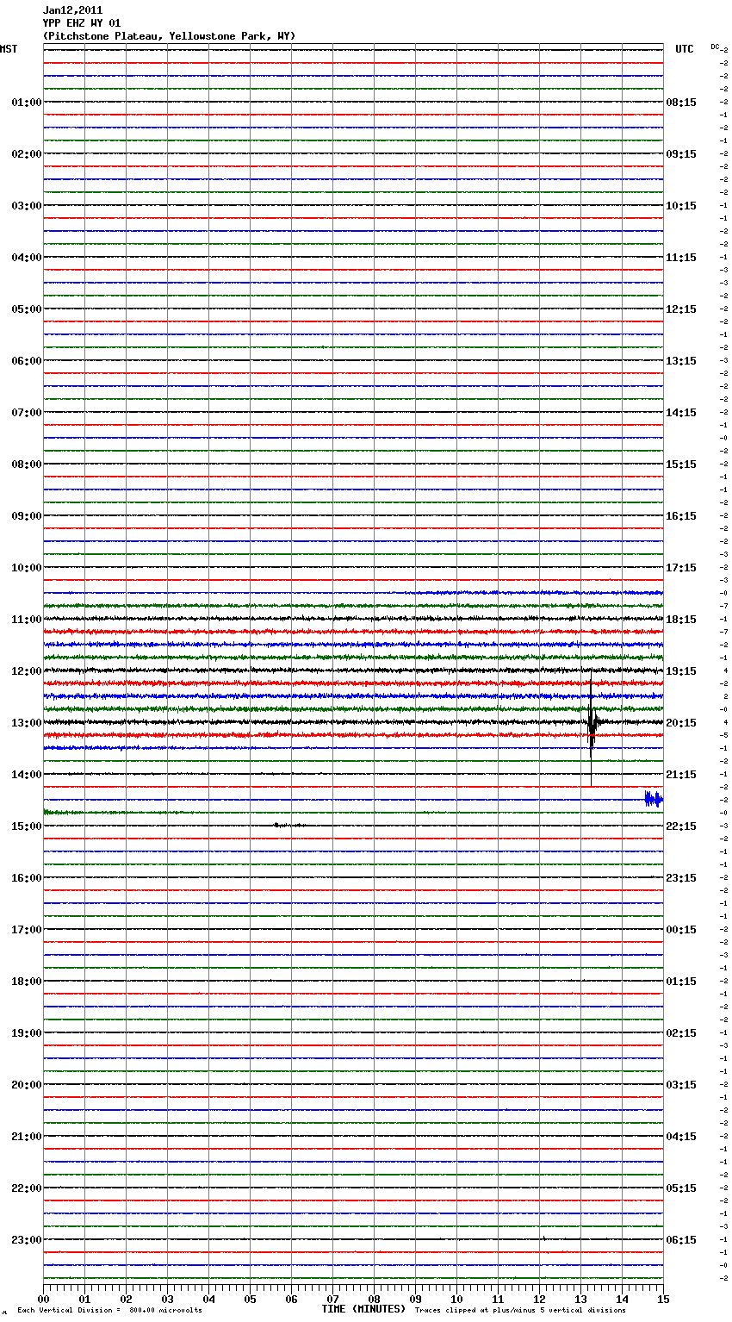Click the 00:15 UTC time label
732x1322 pixels.
pyautogui.click(x=681, y=930)
